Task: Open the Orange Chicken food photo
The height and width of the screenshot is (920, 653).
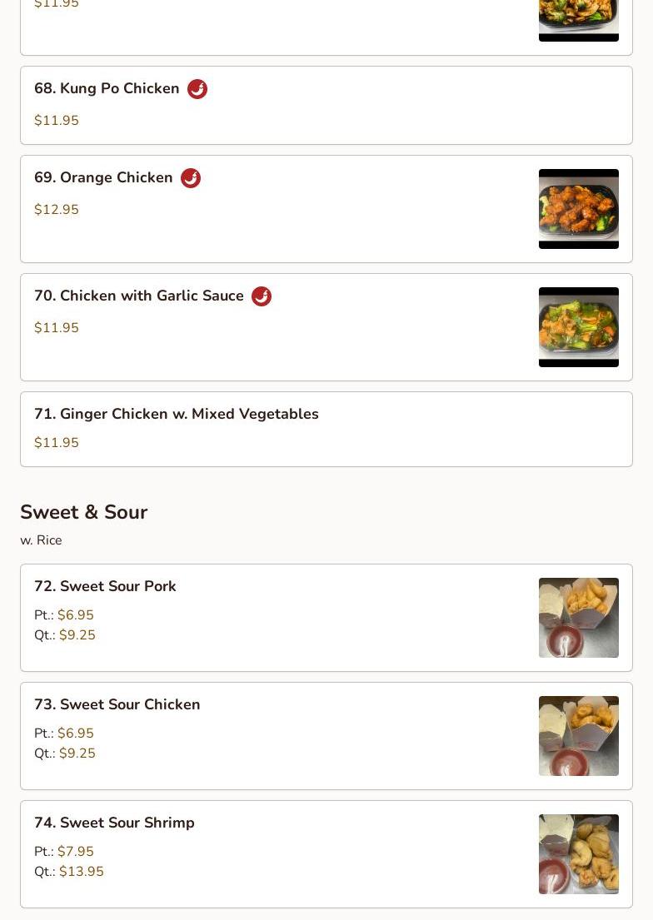Action: (578, 209)
